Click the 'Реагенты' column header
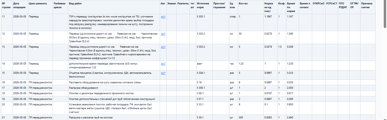This screenshot has height=120, width=387. 183,7
